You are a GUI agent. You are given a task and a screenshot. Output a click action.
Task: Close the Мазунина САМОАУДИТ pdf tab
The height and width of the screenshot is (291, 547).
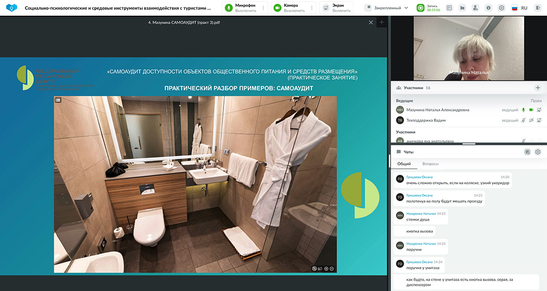[371, 22]
